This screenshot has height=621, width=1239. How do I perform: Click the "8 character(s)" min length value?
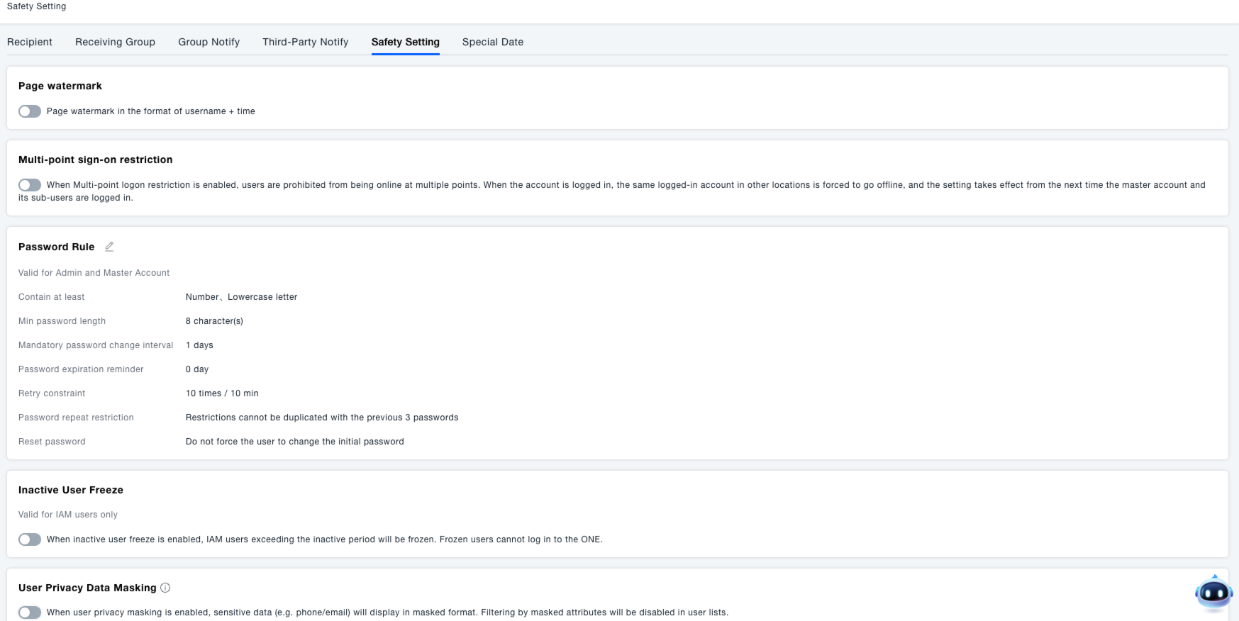click(x=214, y=321)
